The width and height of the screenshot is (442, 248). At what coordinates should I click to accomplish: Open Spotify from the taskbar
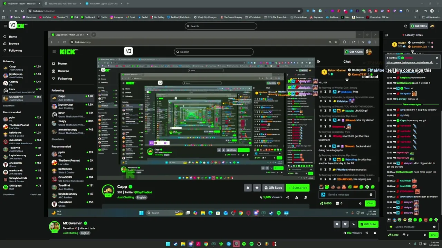(251, 244)
